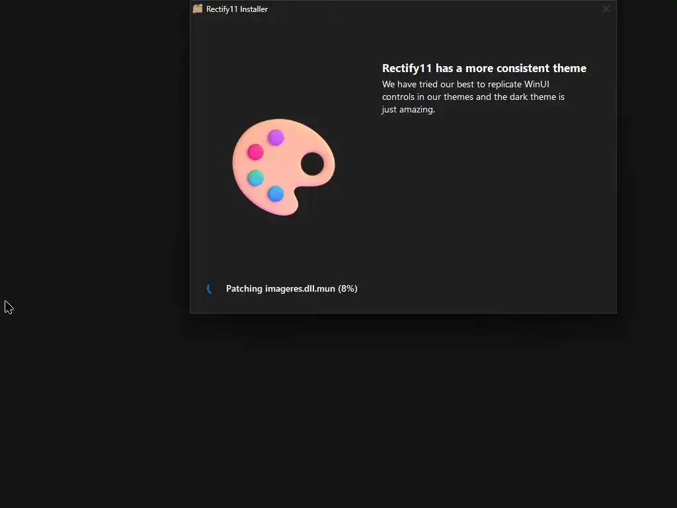Click the "Rectify11 Installer" title text

point(237,9)
